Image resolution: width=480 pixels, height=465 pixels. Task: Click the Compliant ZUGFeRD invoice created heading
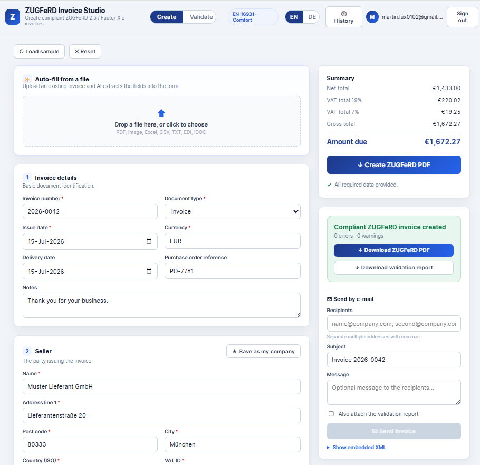click(x=390, y=227)
